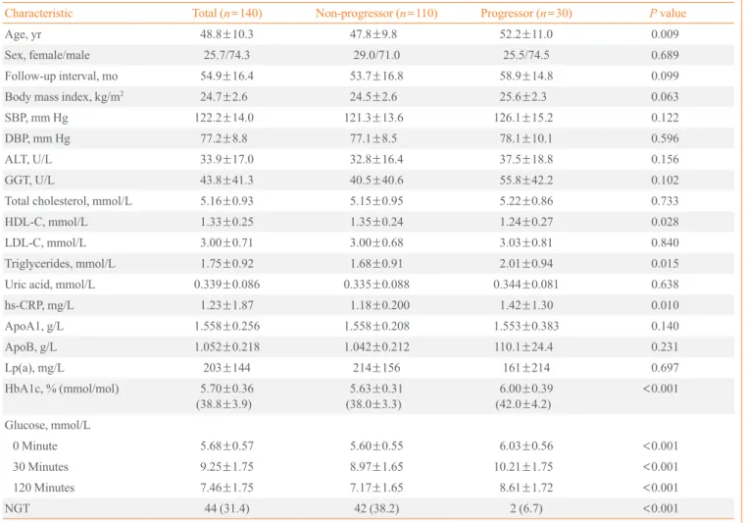Select the 'Glucose, mmol/L' label
Screen dimensions: 746x523
tap(47, 425)
